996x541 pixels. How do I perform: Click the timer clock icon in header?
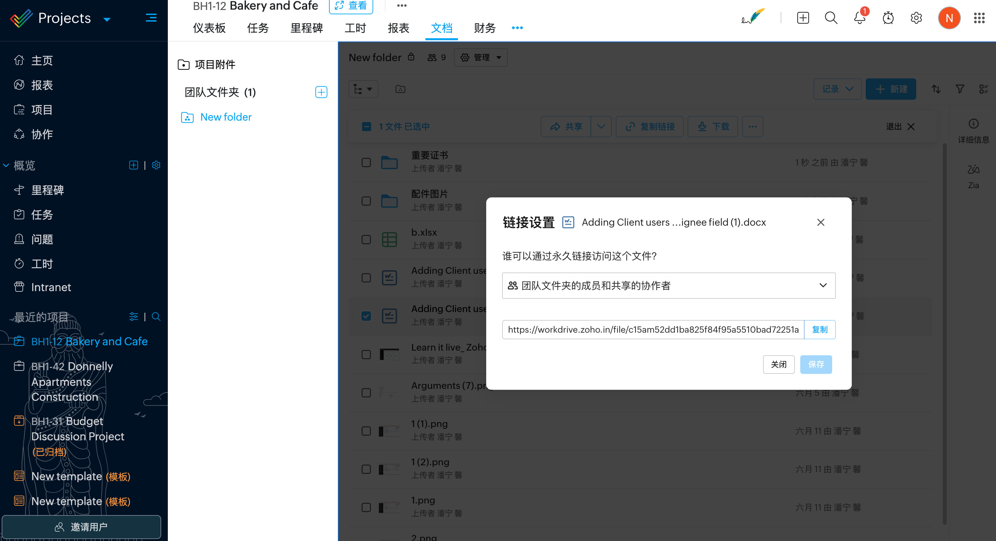coord(888,18)
